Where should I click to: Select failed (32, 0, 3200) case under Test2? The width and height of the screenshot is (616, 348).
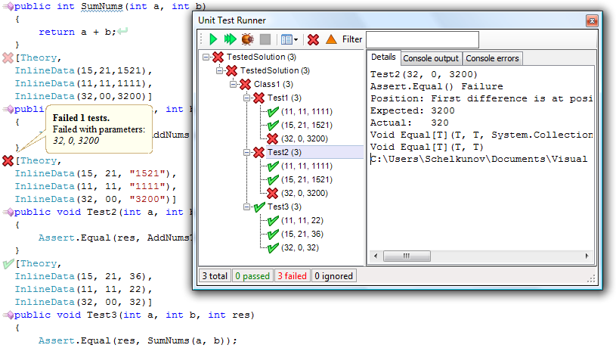click(x=305, y=193)
